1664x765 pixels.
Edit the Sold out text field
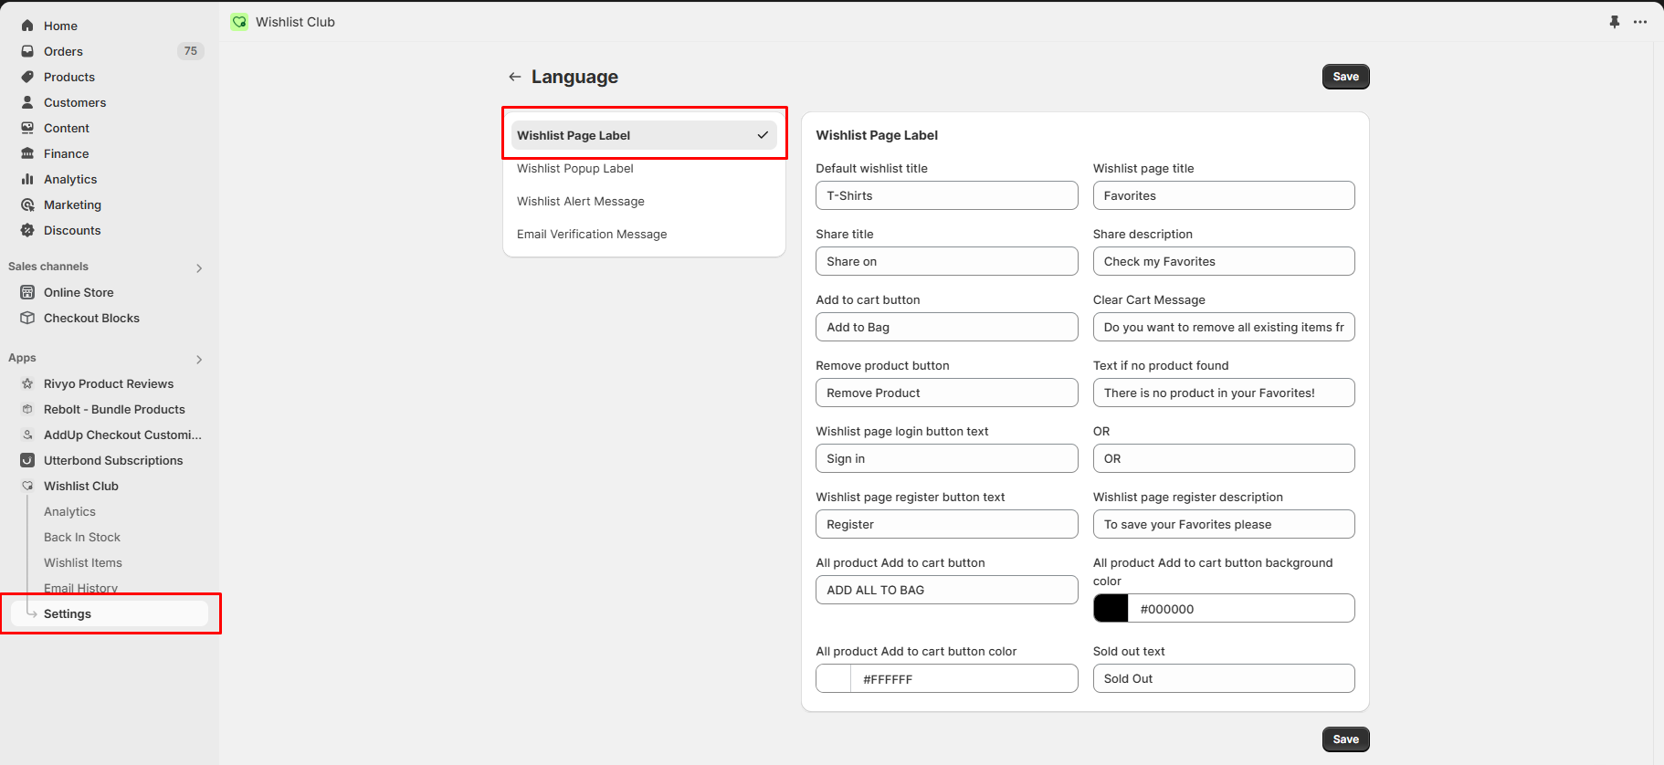(x=1224, y=678)
